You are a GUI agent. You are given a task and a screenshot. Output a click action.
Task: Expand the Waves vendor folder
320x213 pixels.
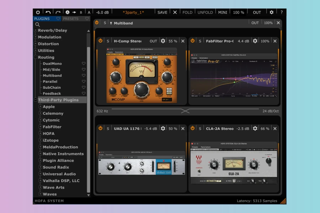[x=41, y=194]
